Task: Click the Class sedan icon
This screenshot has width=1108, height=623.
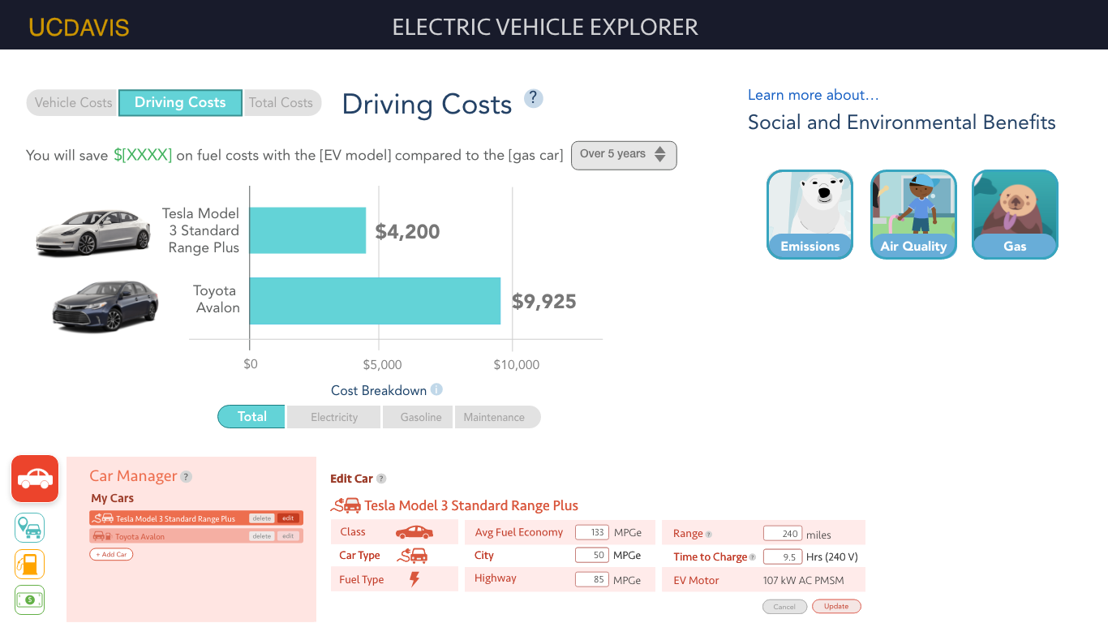Action: (x=414, y=532)
